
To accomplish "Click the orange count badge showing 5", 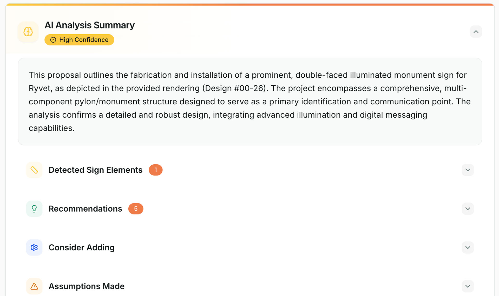I will tap(136, 208).
